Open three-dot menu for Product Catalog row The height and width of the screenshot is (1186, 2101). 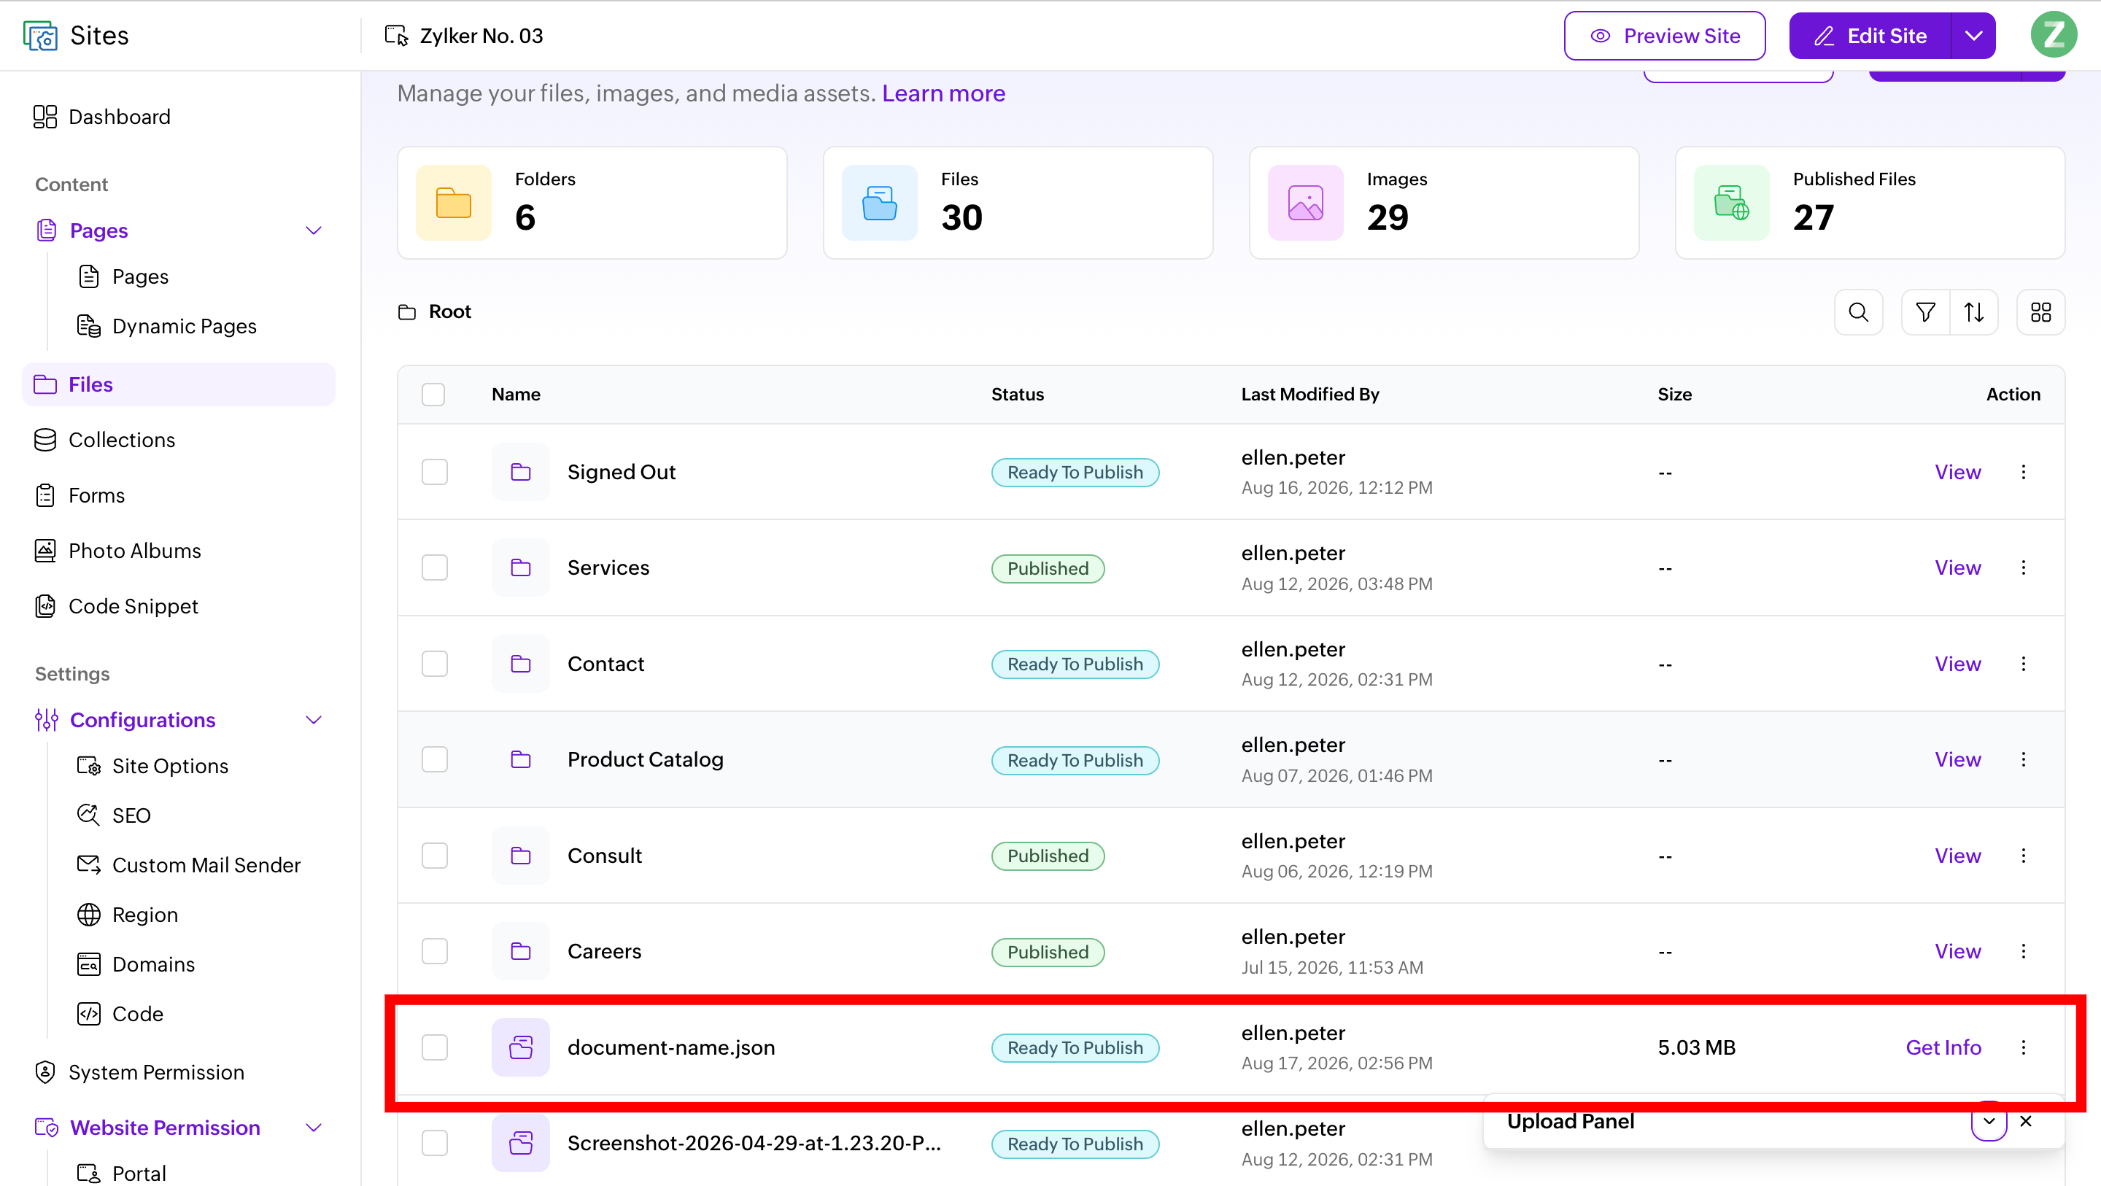pos(2024,759)
